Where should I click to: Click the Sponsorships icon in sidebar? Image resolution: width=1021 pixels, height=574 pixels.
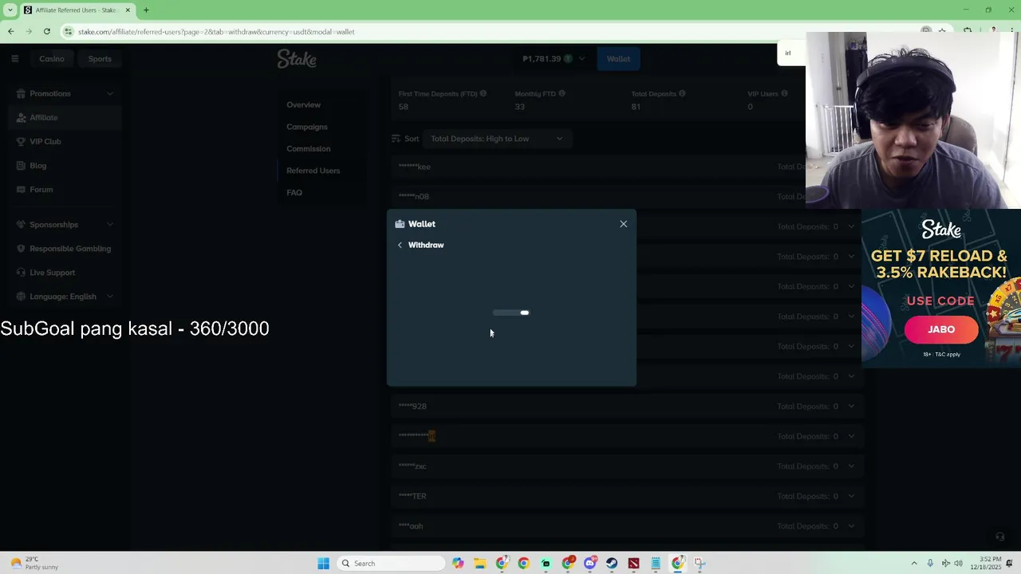pos(22,224)
